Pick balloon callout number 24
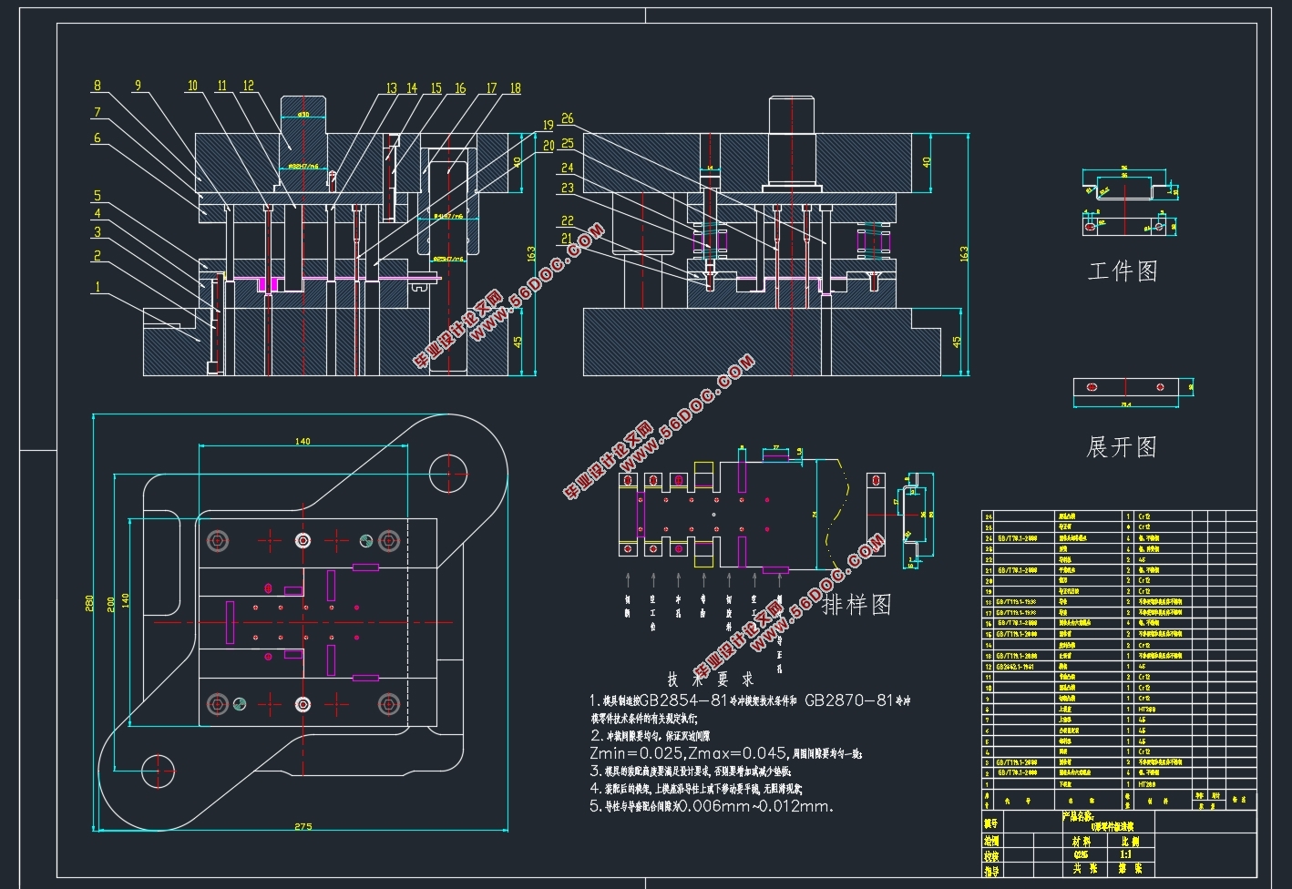The image size is (1292, 889). pos(568,168)
